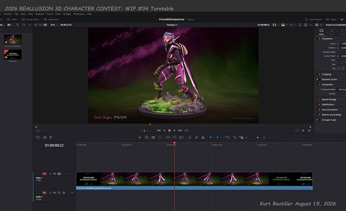This screenshot has width=346, height=211.
Task: Click the Insert Clip icon
Action: [x=168, y=138]
